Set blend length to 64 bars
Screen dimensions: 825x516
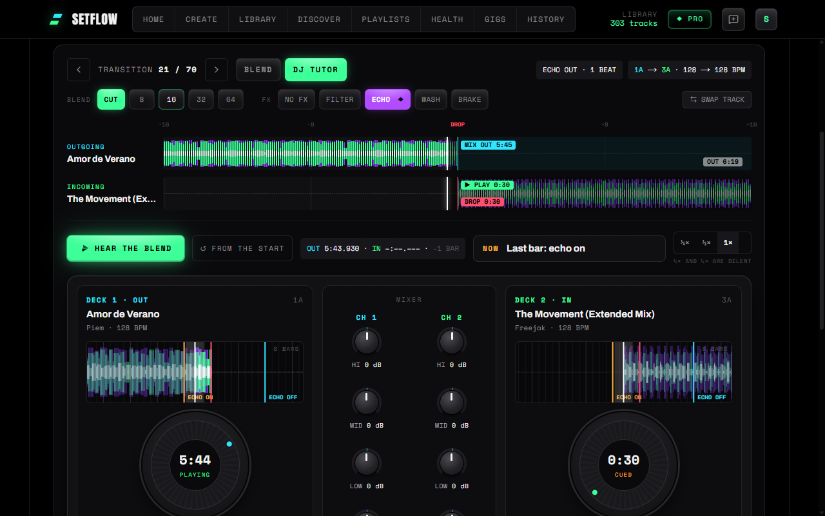231,99
